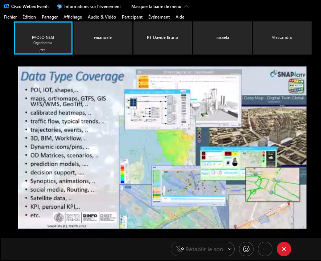Open the event information shield icon
The width and height of the screenshot is (321, 261).
click(x=60, y=7)
